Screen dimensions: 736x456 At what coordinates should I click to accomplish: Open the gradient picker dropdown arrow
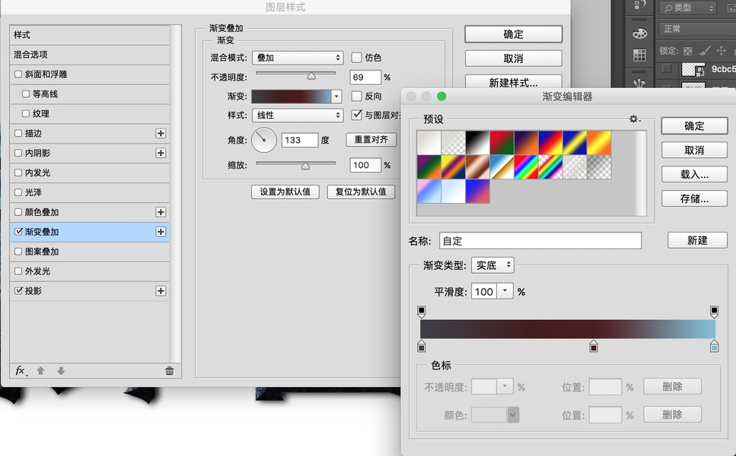(x=336, y=97)
